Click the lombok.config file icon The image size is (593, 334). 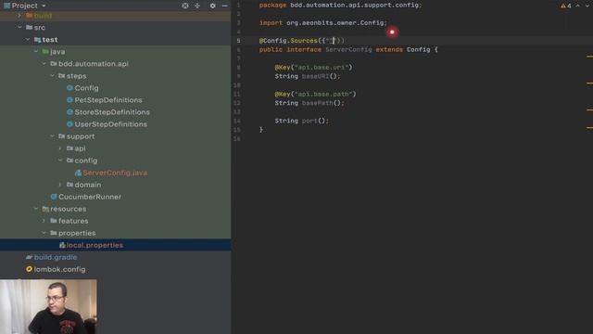(29, 269)
